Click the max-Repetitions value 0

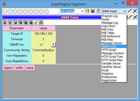(43, 61)
